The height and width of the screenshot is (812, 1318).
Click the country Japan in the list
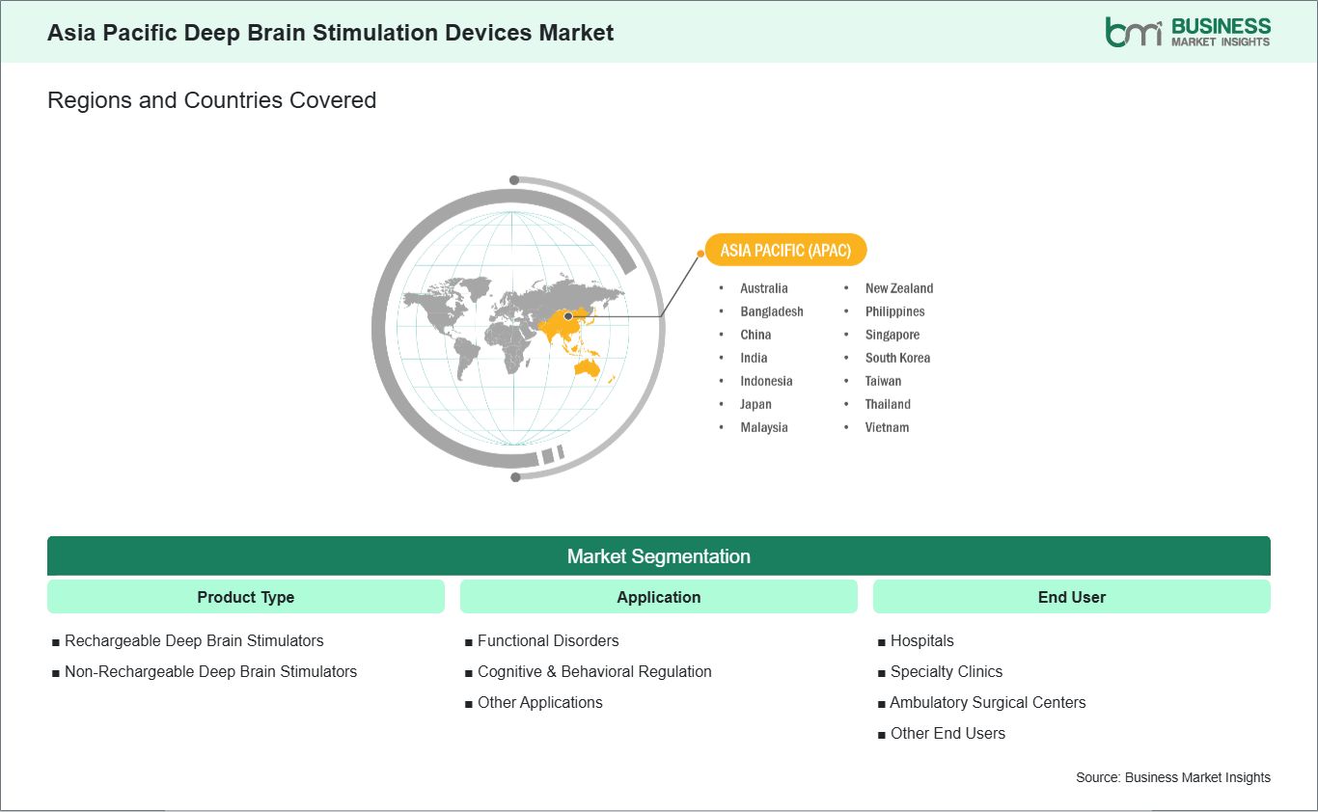[755, 404]
